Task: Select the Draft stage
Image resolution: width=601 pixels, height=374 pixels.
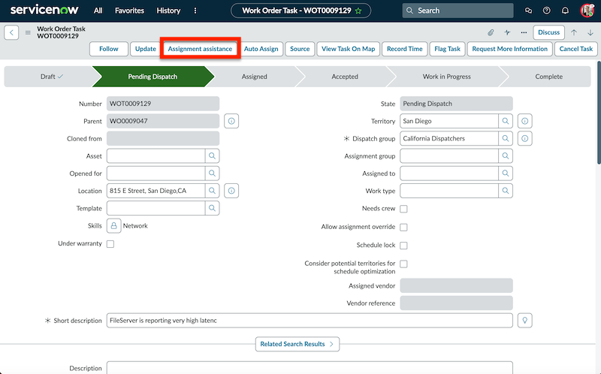Action: pos(51,77)
